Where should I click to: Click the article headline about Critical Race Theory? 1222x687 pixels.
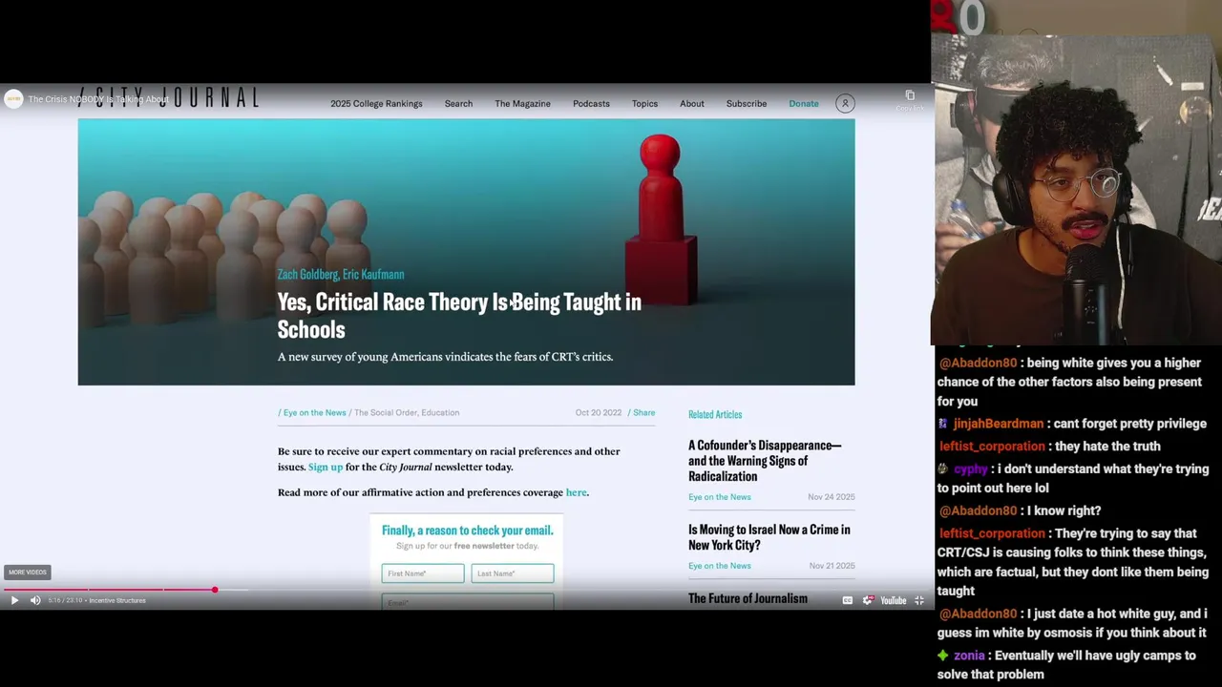459,315
